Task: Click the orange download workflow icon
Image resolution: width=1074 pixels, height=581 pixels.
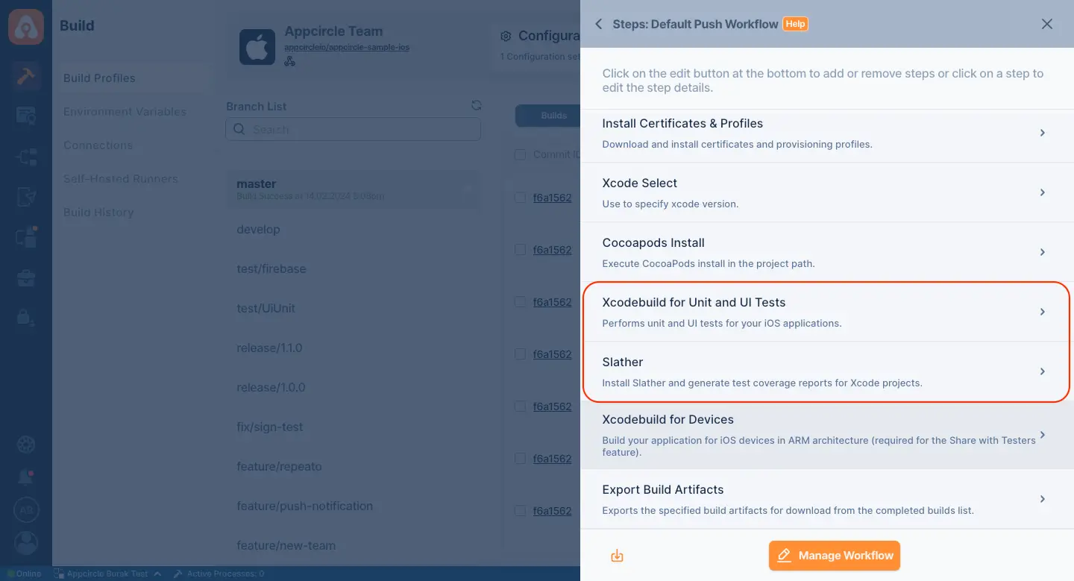Action: coord(617,556)
